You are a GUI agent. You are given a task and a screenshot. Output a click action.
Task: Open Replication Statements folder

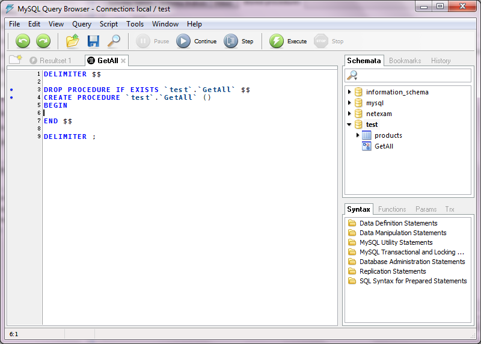387,271
